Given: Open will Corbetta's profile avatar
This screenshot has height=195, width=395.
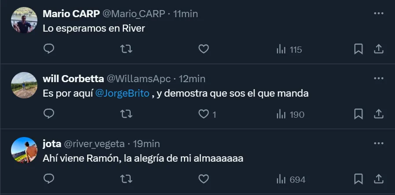Looking at the screenshot, I should (24, 85).
